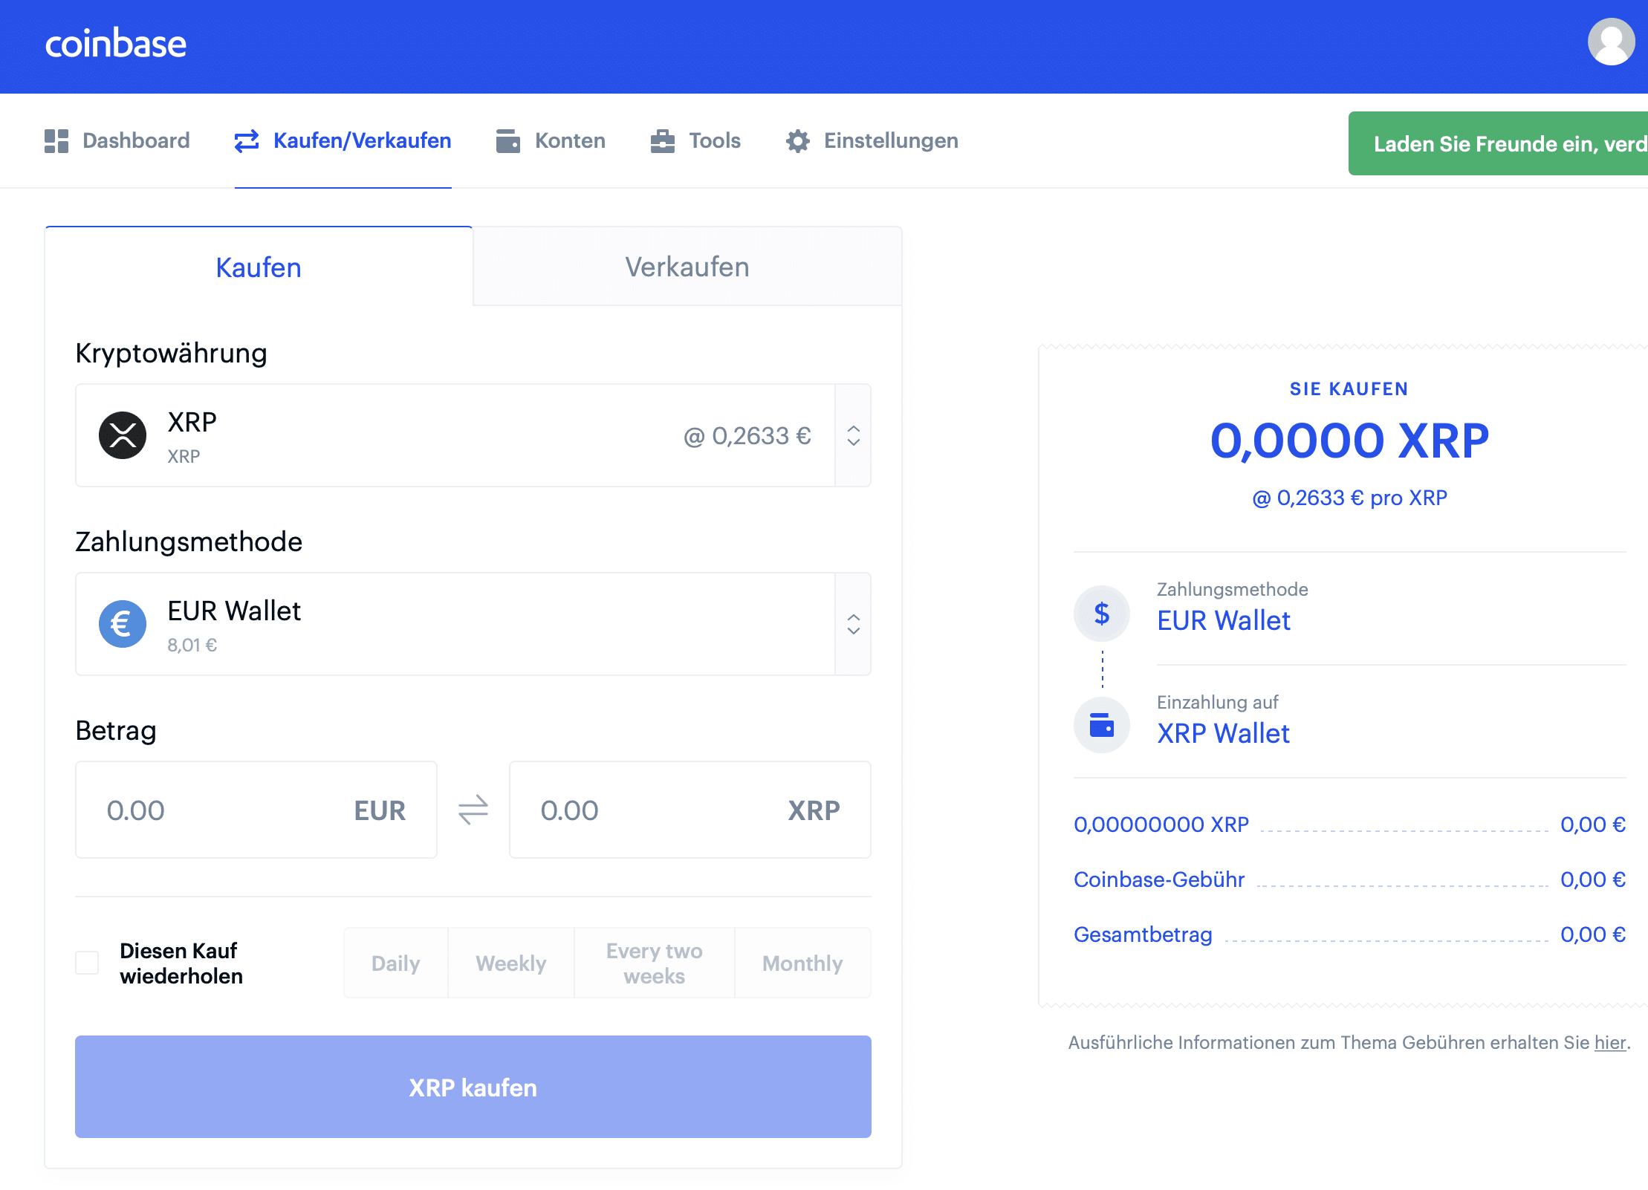Click the '@ 0,2633 € pro XRP' rate

[1349, 498]
